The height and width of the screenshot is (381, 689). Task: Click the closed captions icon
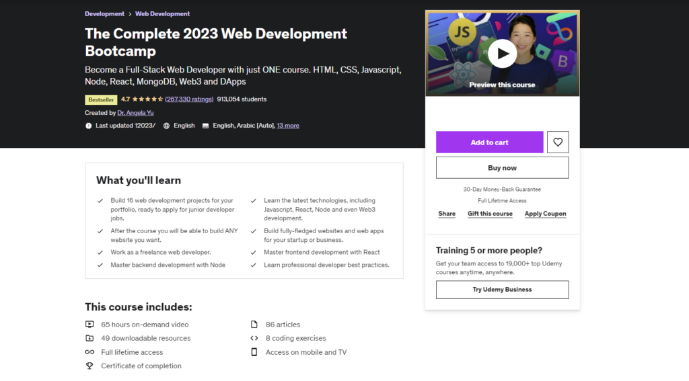click(x=205, y=126)
